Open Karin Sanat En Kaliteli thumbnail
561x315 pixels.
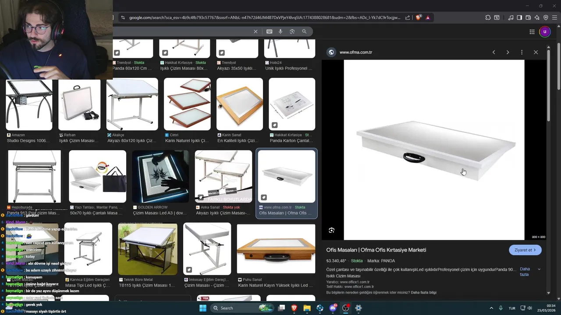click(239, 104)
